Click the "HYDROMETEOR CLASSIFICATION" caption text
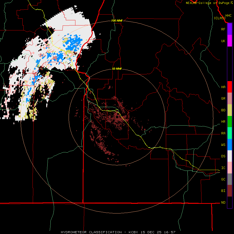Screen dimensions: 234x234 tap(91, 232)
